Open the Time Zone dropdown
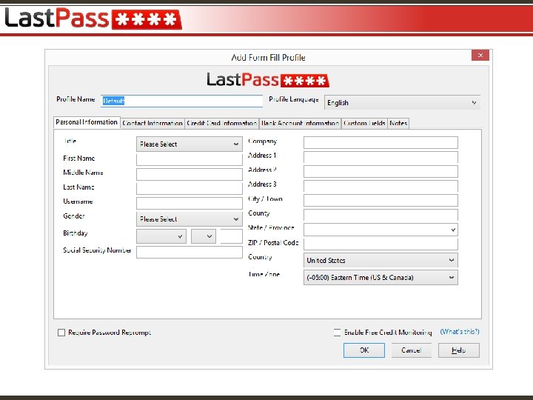 (x=381, y=278)
